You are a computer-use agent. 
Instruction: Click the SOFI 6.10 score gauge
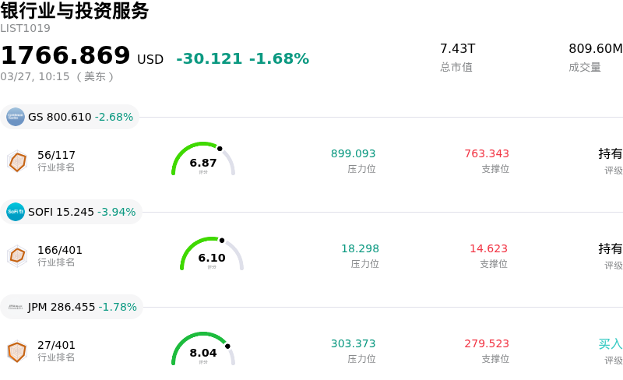[x=212, y=255]
